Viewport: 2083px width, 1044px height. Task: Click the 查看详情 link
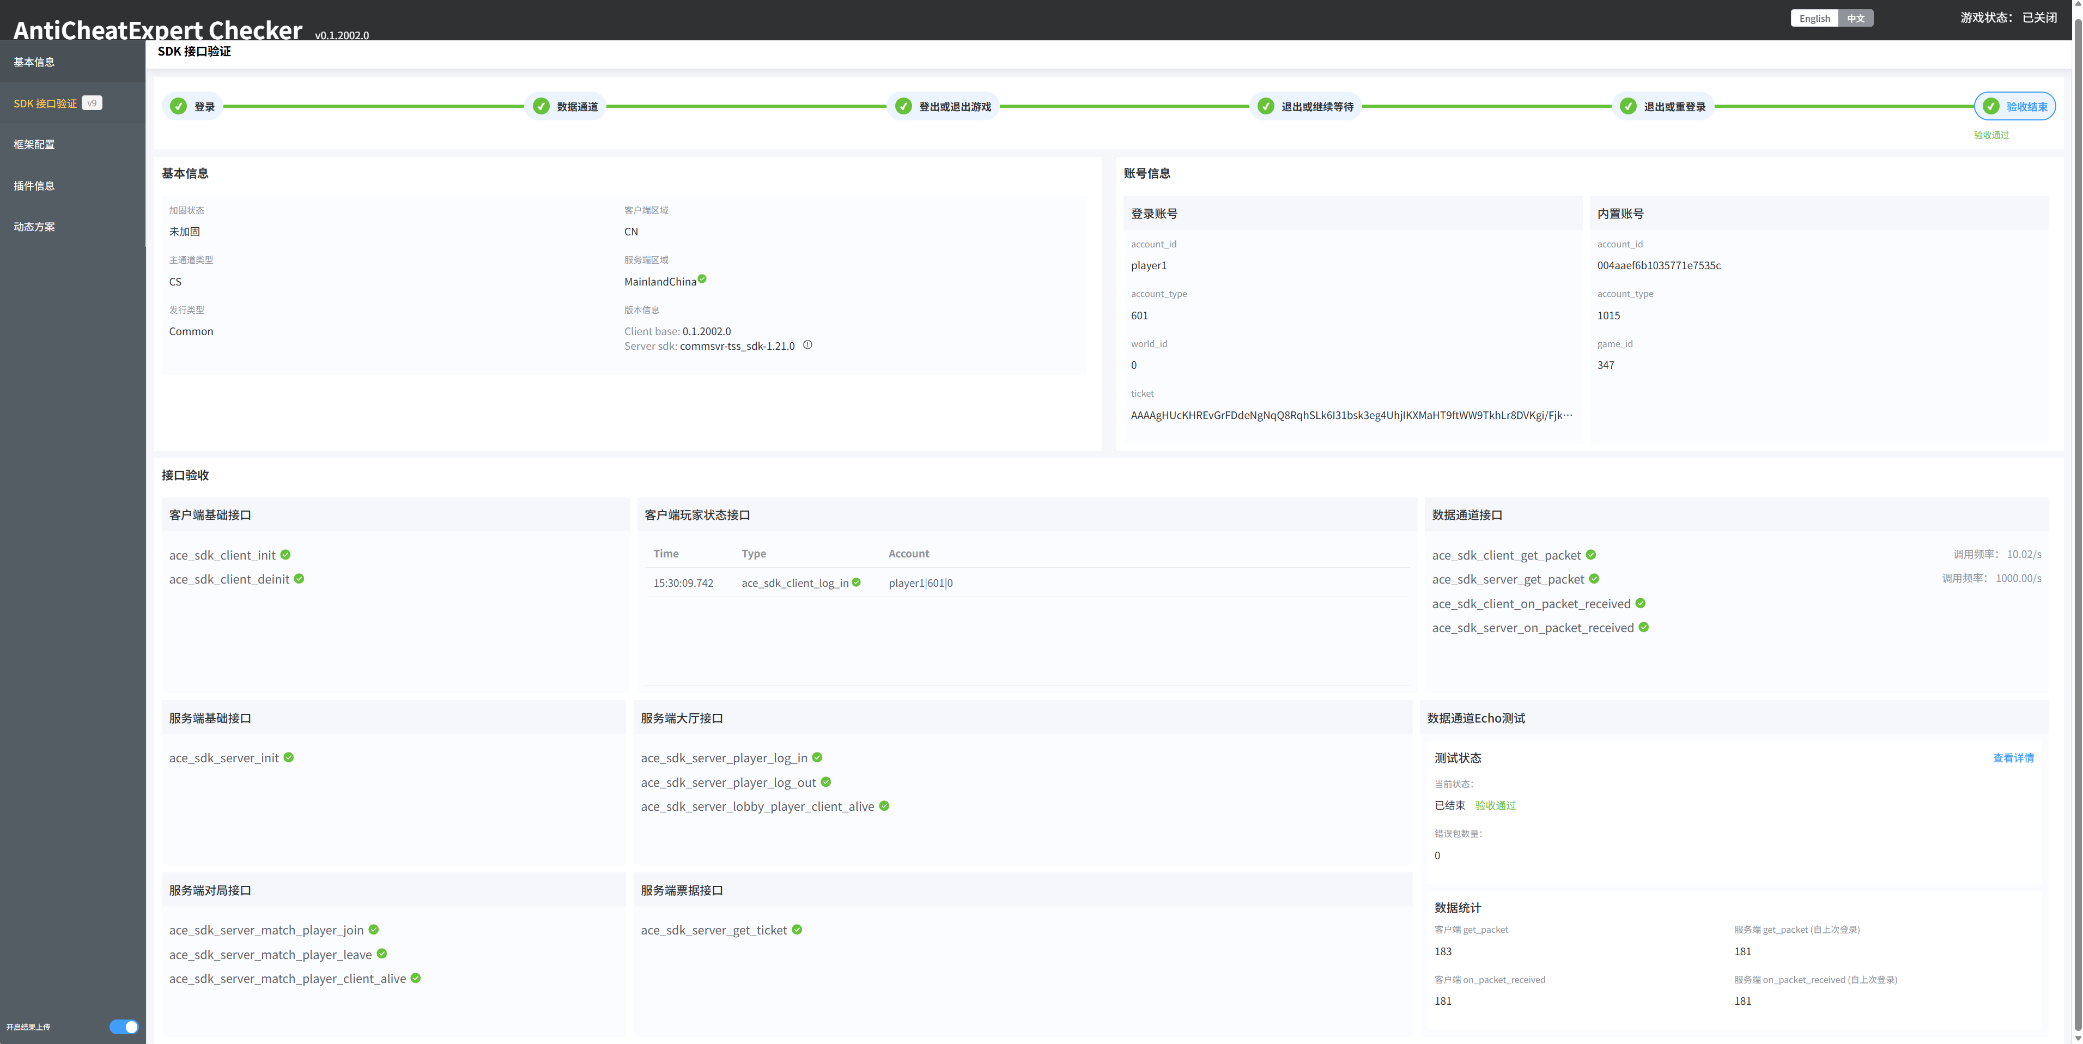[x=2013, y=758]
